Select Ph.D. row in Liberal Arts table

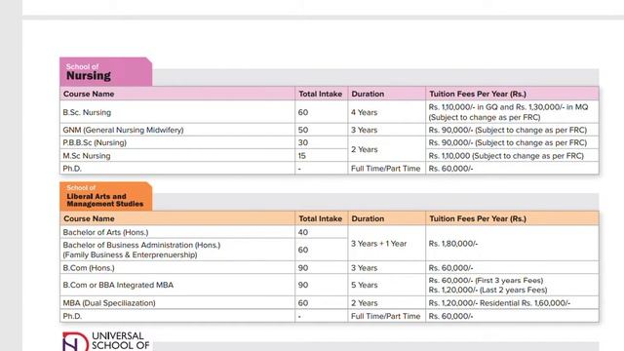click(330, 316)
